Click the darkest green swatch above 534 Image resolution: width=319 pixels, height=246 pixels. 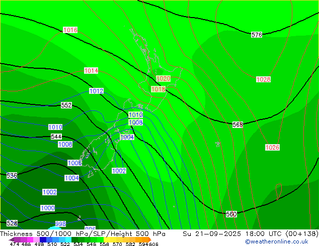coord(75,239)
